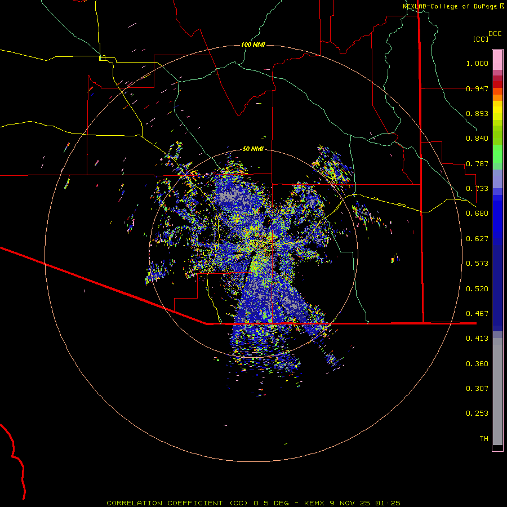507x507 pixels.
Task: Select the 0.307 scale value
Action: click(x=477, y=389)
